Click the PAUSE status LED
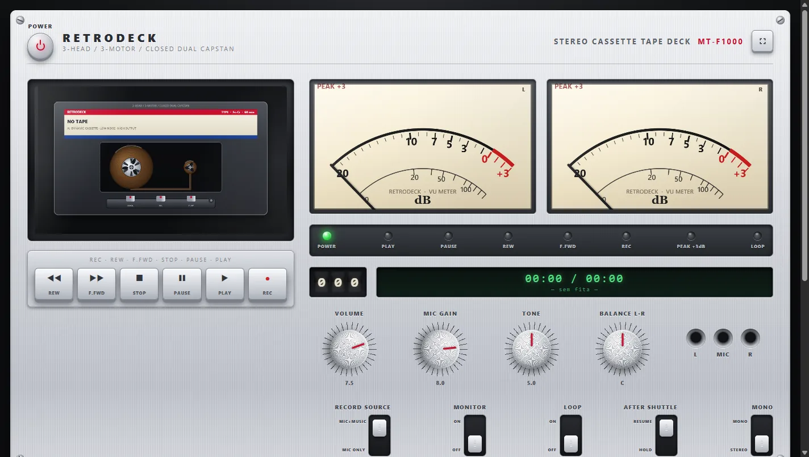The height and width of the screenshot is (457, 809). (x=448, y=236)
